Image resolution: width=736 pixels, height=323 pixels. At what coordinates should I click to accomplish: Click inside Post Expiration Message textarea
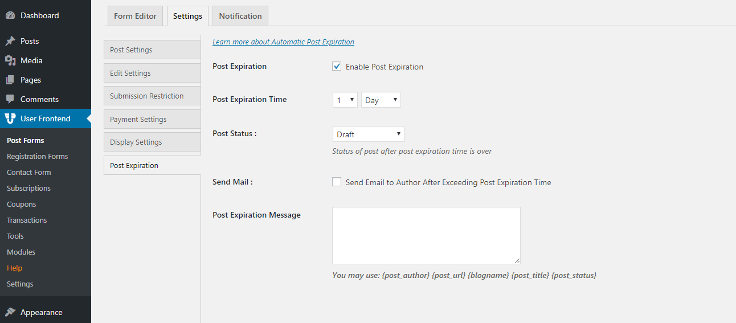(x=426, y=235)
